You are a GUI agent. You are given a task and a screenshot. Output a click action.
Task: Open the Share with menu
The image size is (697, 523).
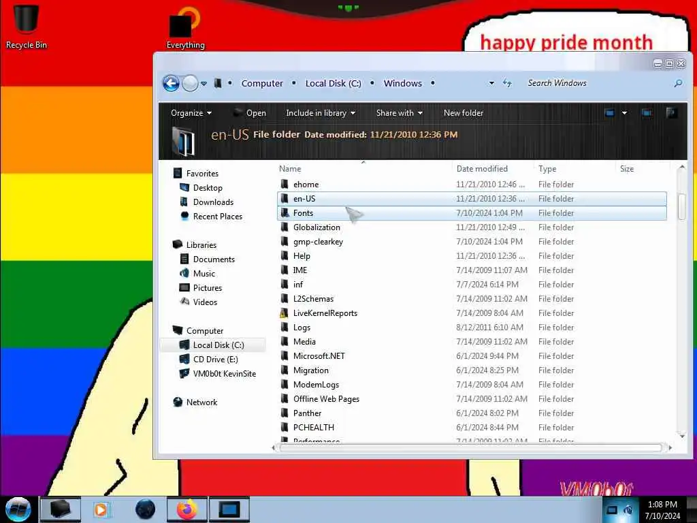[x=399, y=113]
